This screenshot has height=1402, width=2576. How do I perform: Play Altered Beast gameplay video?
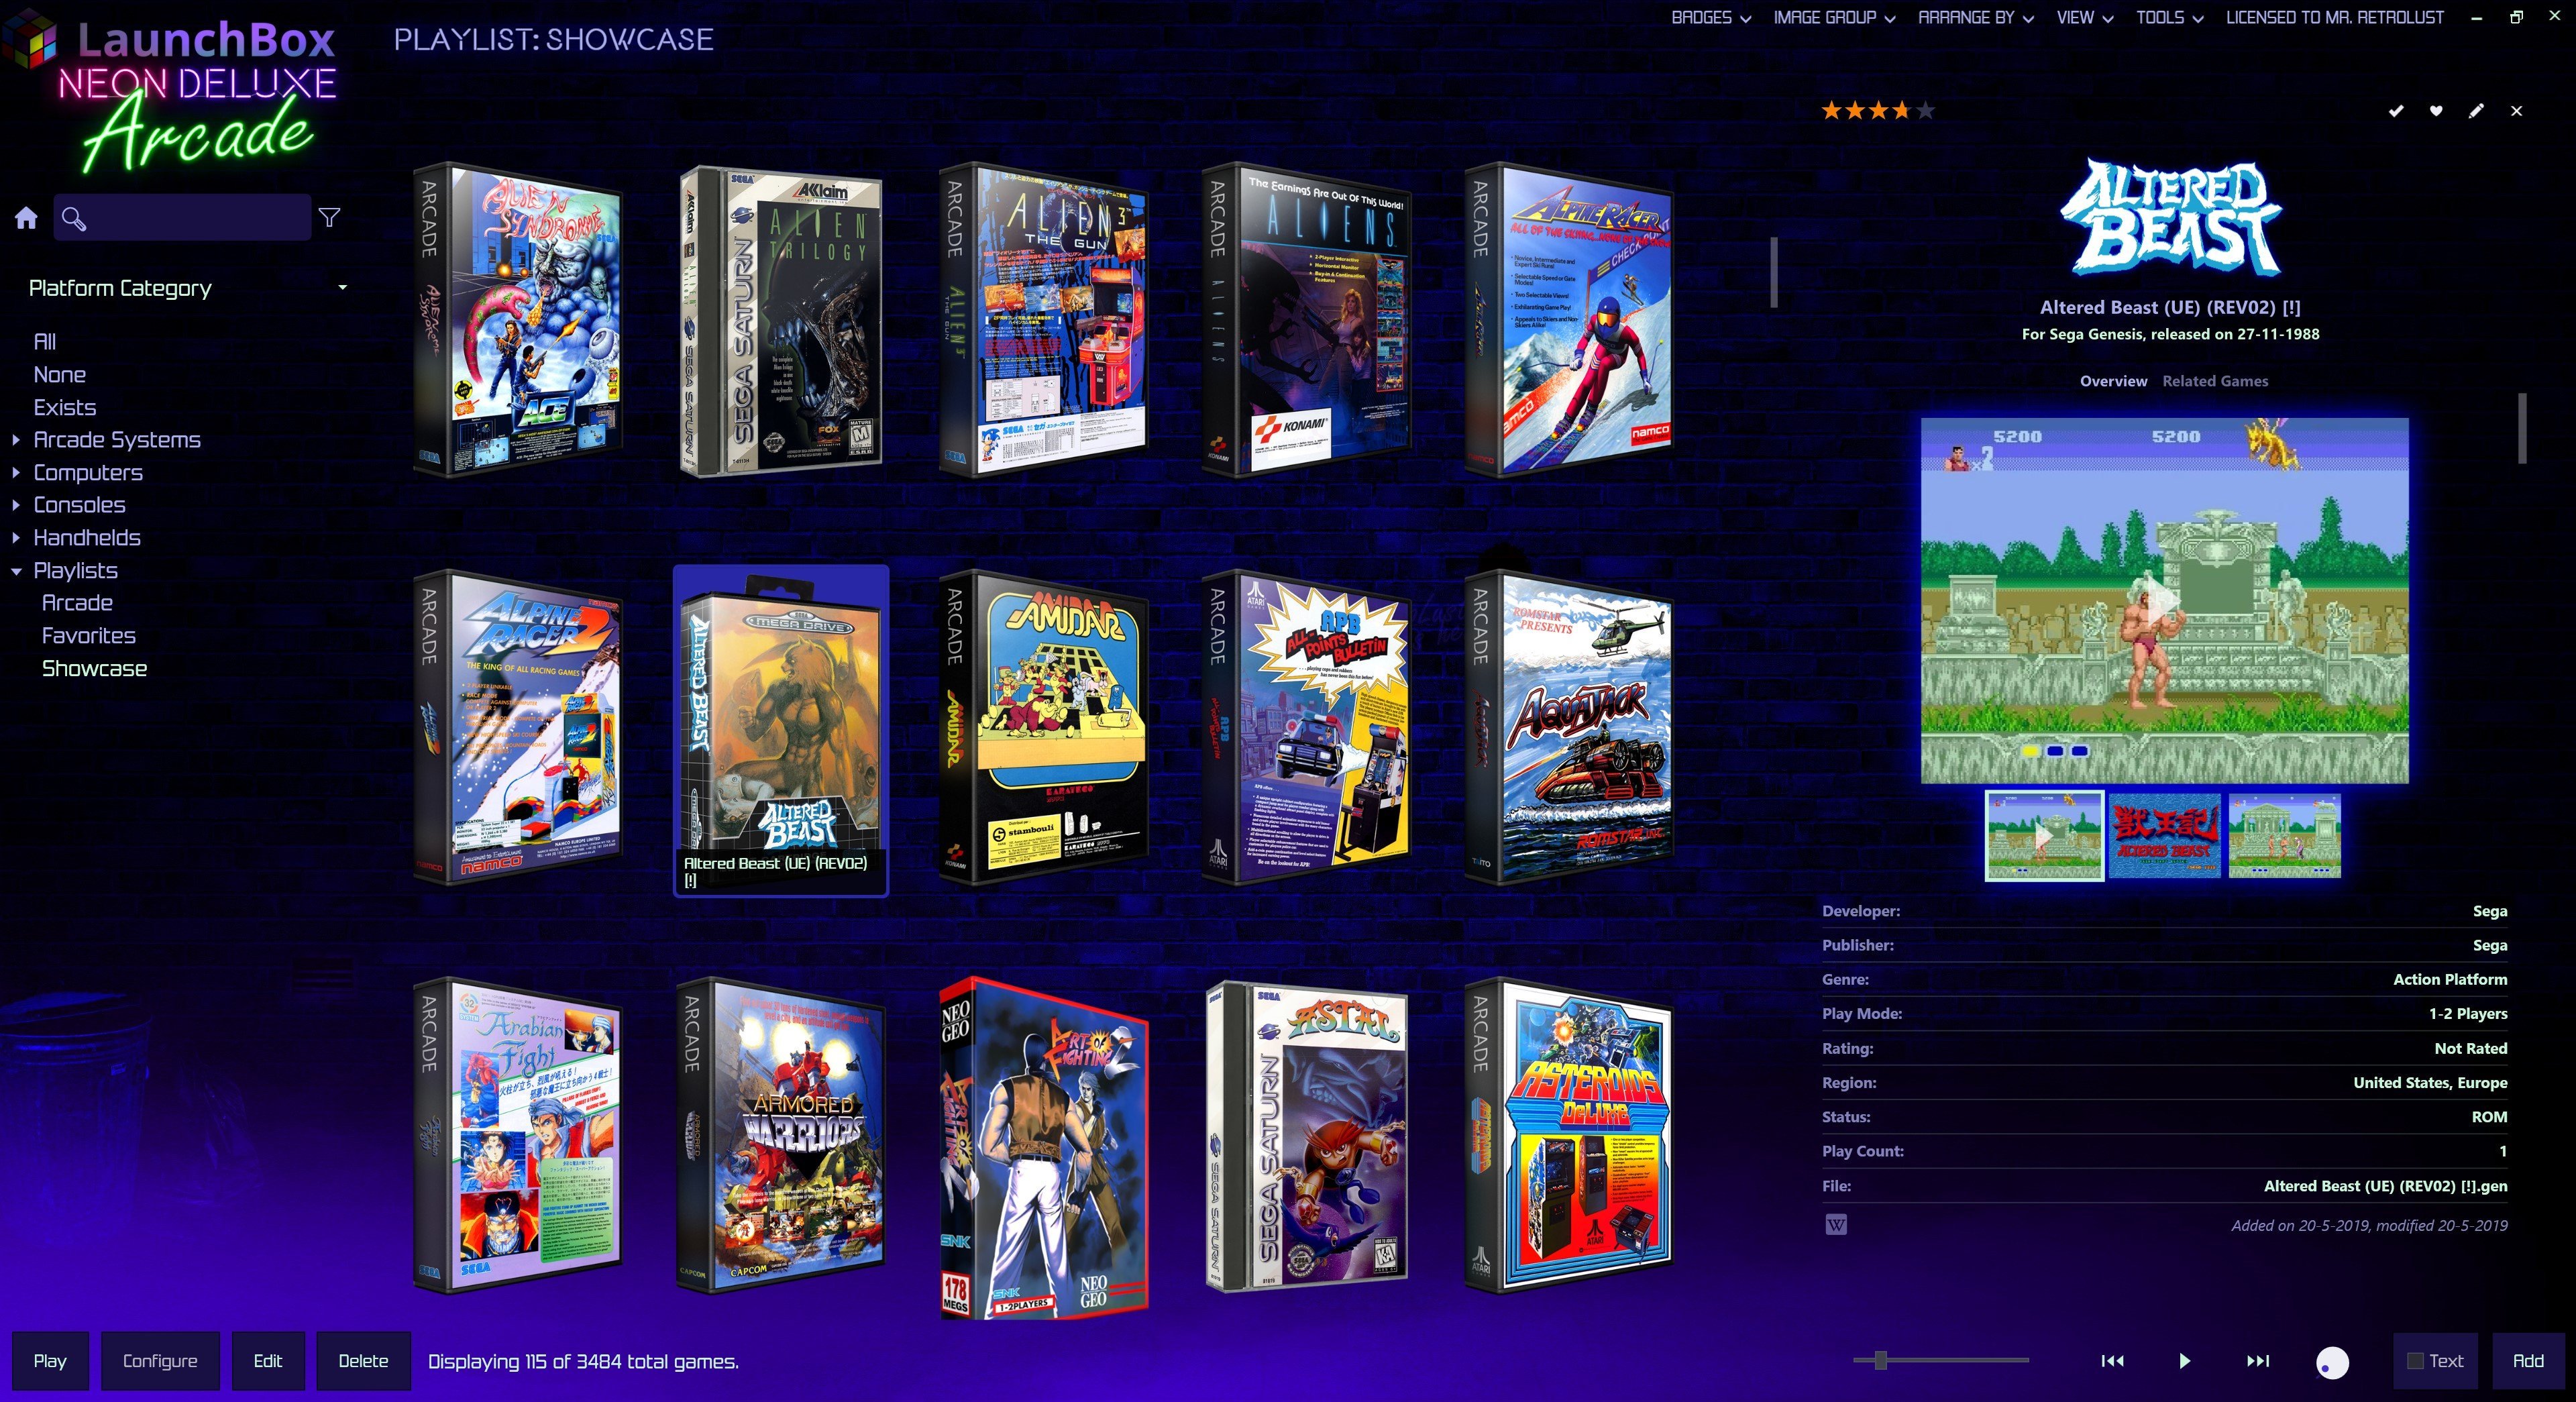(2164, 600)
